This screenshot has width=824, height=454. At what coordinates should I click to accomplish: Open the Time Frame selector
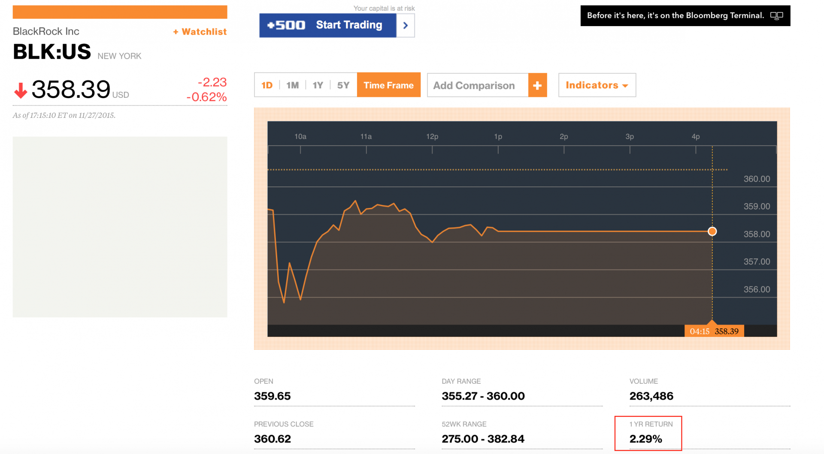point(388,85)
